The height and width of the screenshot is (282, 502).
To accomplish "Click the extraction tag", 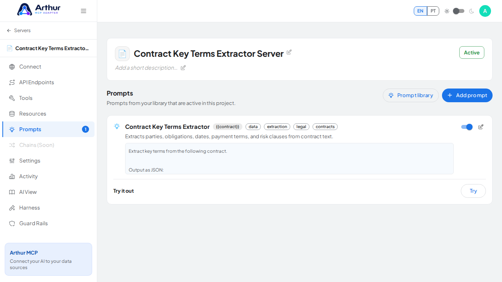I will [277, 127].
